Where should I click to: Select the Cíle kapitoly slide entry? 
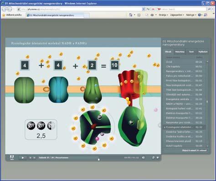tap(185, 67)
